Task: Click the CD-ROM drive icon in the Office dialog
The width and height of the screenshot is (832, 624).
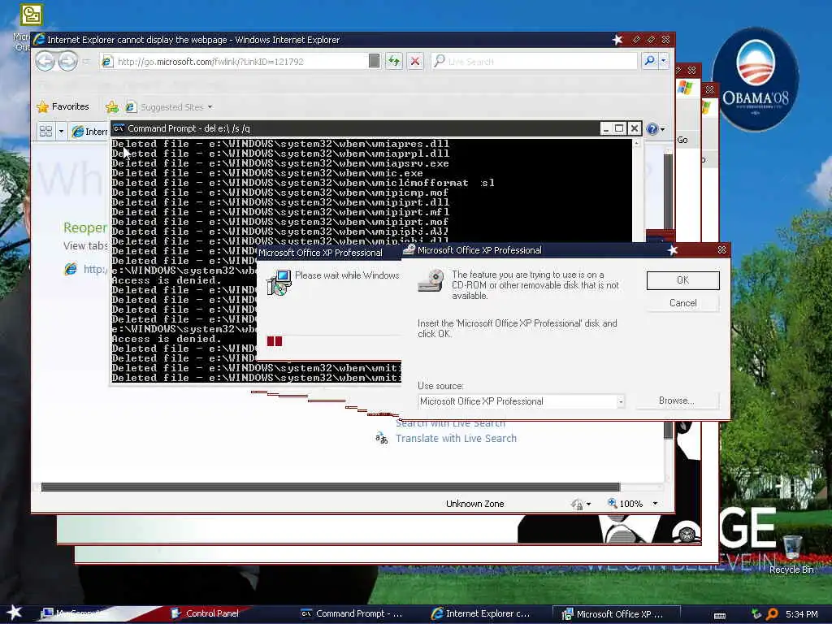Action: pyautogui.click(x=431, y=281)
